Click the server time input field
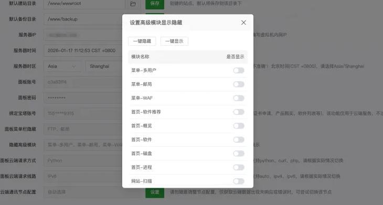This screenshot has height=205, width=383. 83,50
